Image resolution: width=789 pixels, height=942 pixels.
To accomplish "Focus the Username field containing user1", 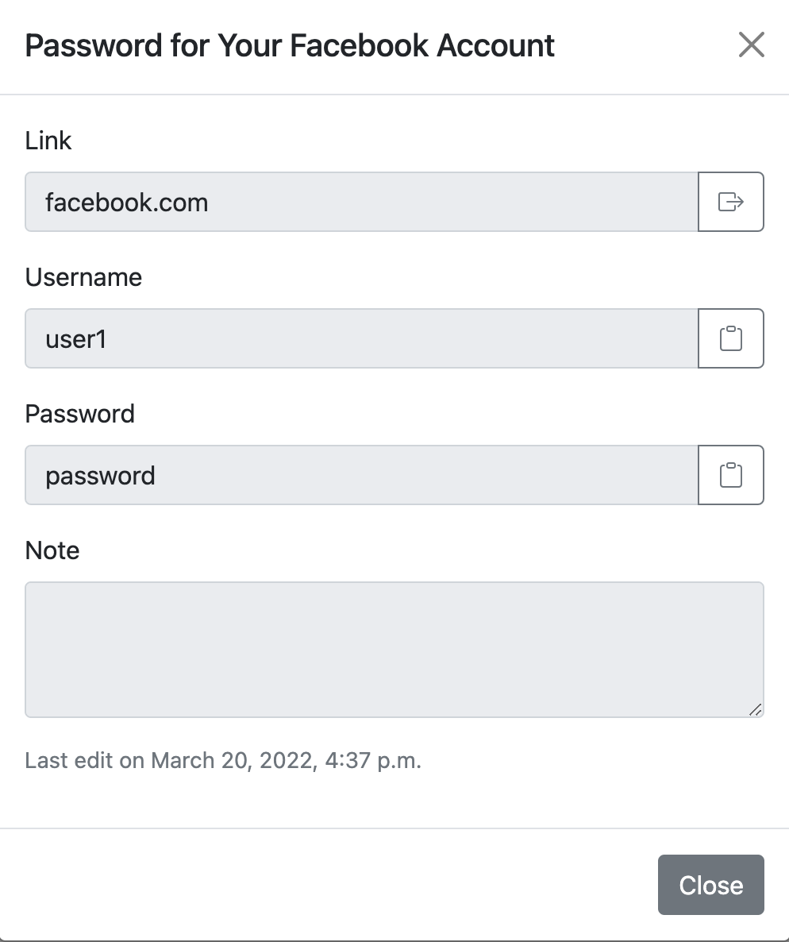I will 361,338.
